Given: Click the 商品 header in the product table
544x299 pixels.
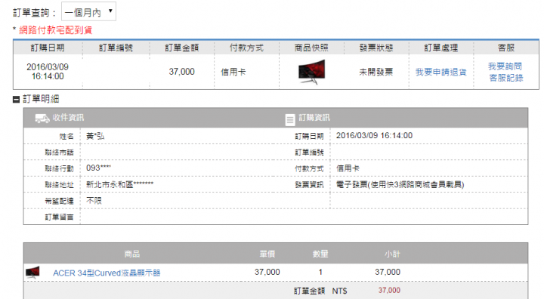Looking at the screenshot, I should (x=131, y=254).
